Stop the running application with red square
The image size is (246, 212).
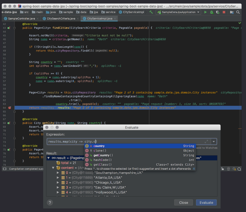[x=224, y=12]
